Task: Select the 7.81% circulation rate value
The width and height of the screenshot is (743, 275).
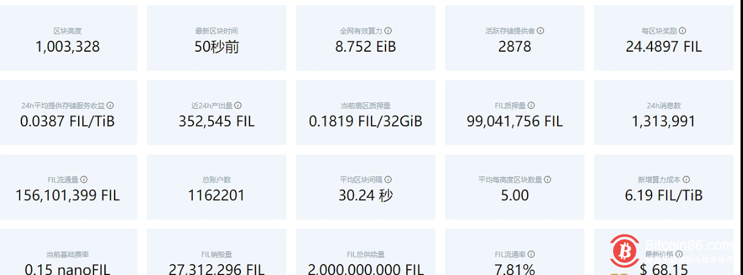Action: point(515,269)
